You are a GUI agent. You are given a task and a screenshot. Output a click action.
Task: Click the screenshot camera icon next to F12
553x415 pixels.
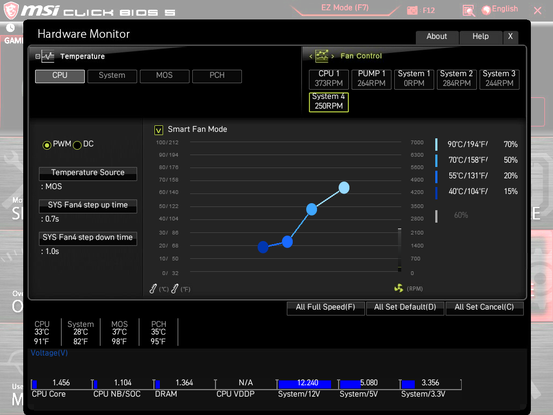412,11
